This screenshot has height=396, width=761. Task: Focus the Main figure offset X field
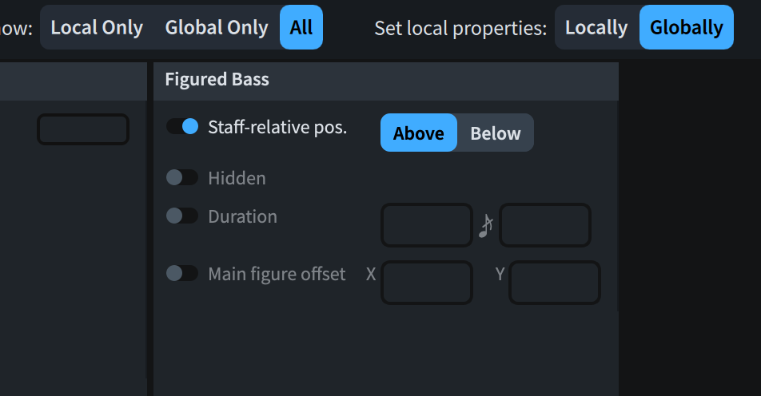click(427, 283)
